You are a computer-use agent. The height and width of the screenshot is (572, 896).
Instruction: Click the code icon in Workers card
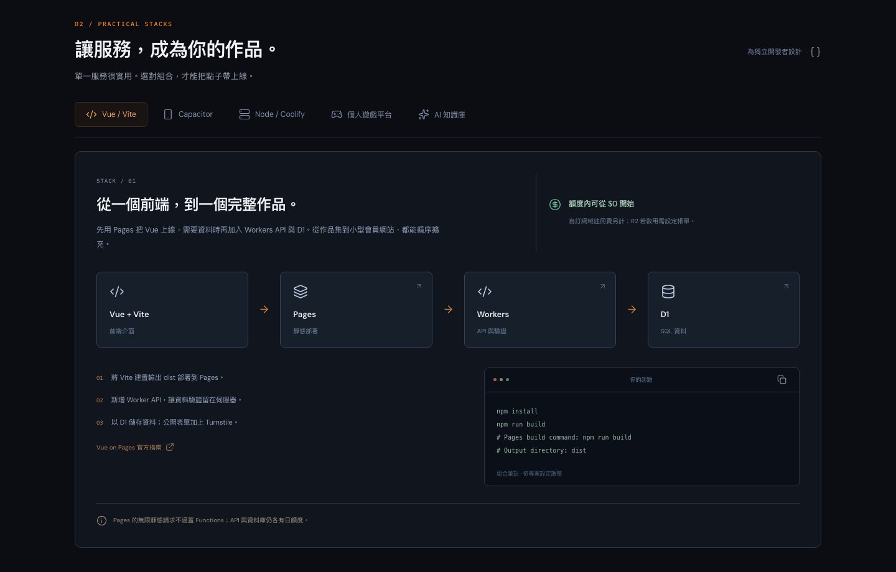[485, 292]
